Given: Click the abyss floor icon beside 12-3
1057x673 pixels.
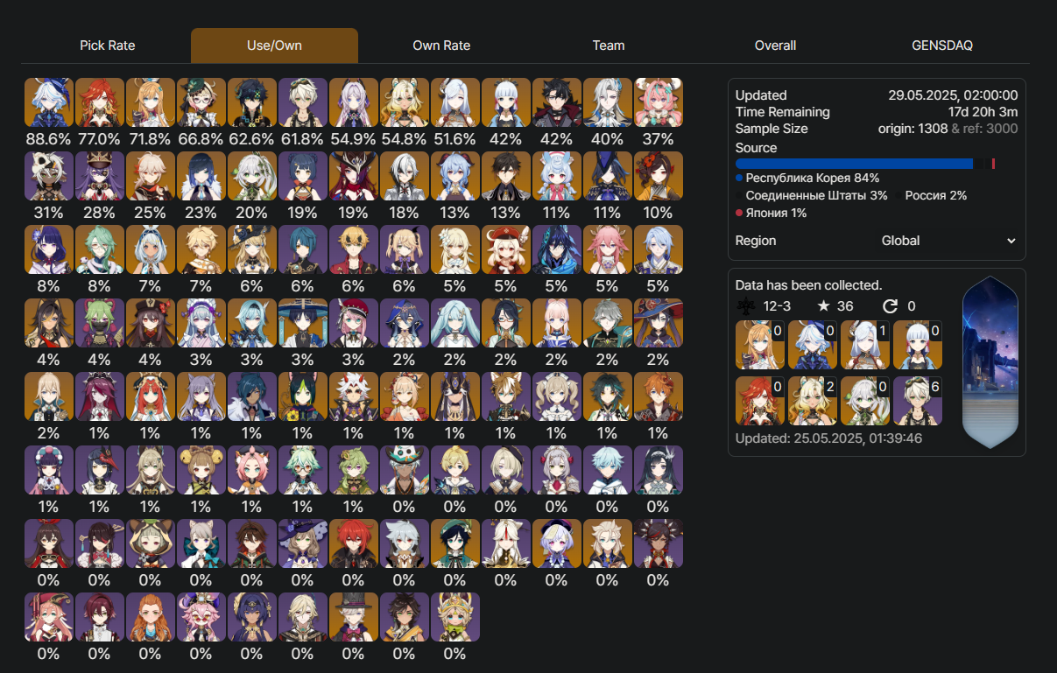Looking at the screenshot, I should coord(747,305).
